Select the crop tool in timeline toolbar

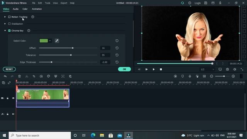(34, 76)
